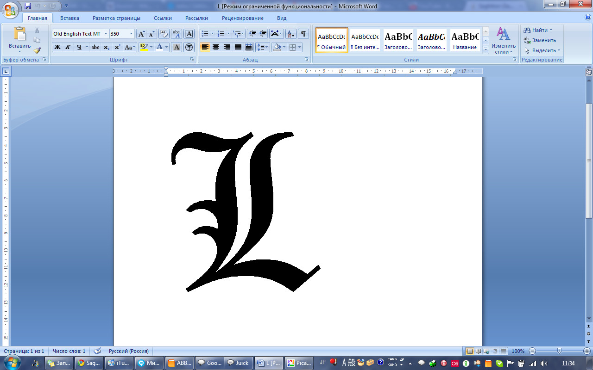Open font name dropdown Old English Text MT
593x370 pixels.
click(x=106, y=34)
